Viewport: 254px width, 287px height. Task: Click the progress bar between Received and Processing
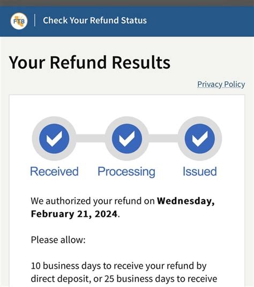click(91, 138)
